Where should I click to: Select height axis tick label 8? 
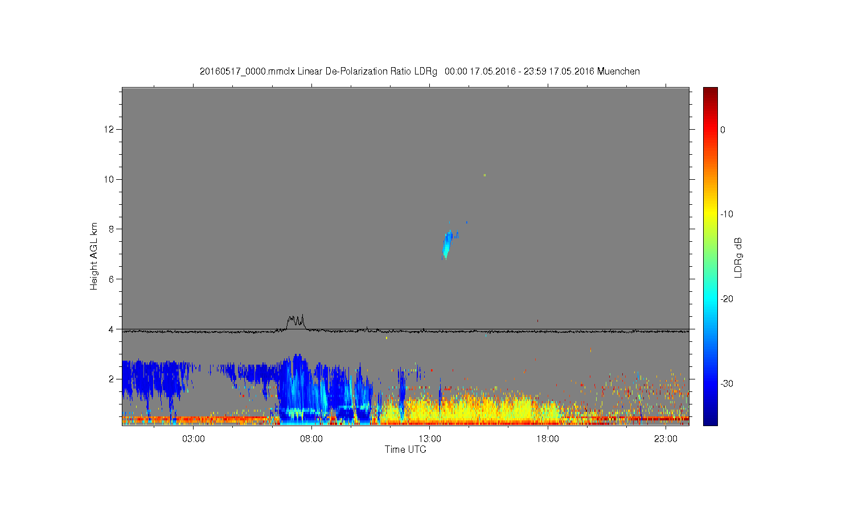[112, 229]
